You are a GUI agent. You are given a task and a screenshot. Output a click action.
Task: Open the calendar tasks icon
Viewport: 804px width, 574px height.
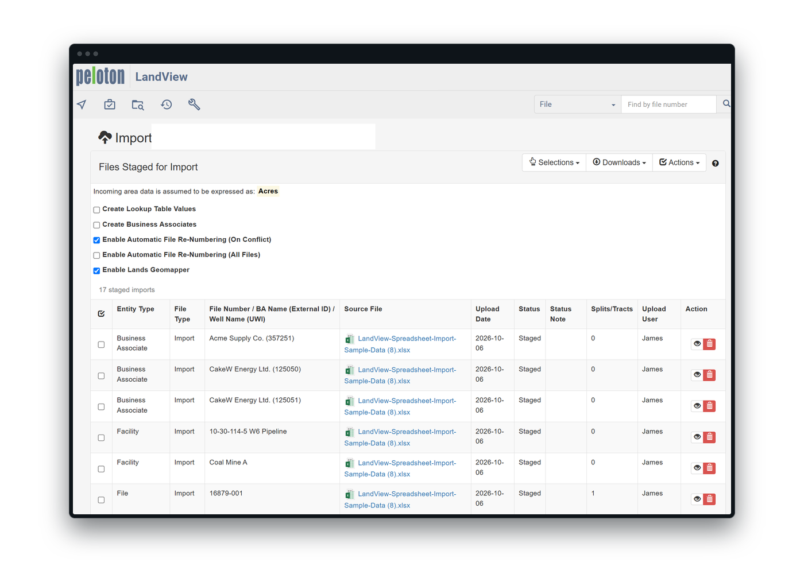pos(110,104)
